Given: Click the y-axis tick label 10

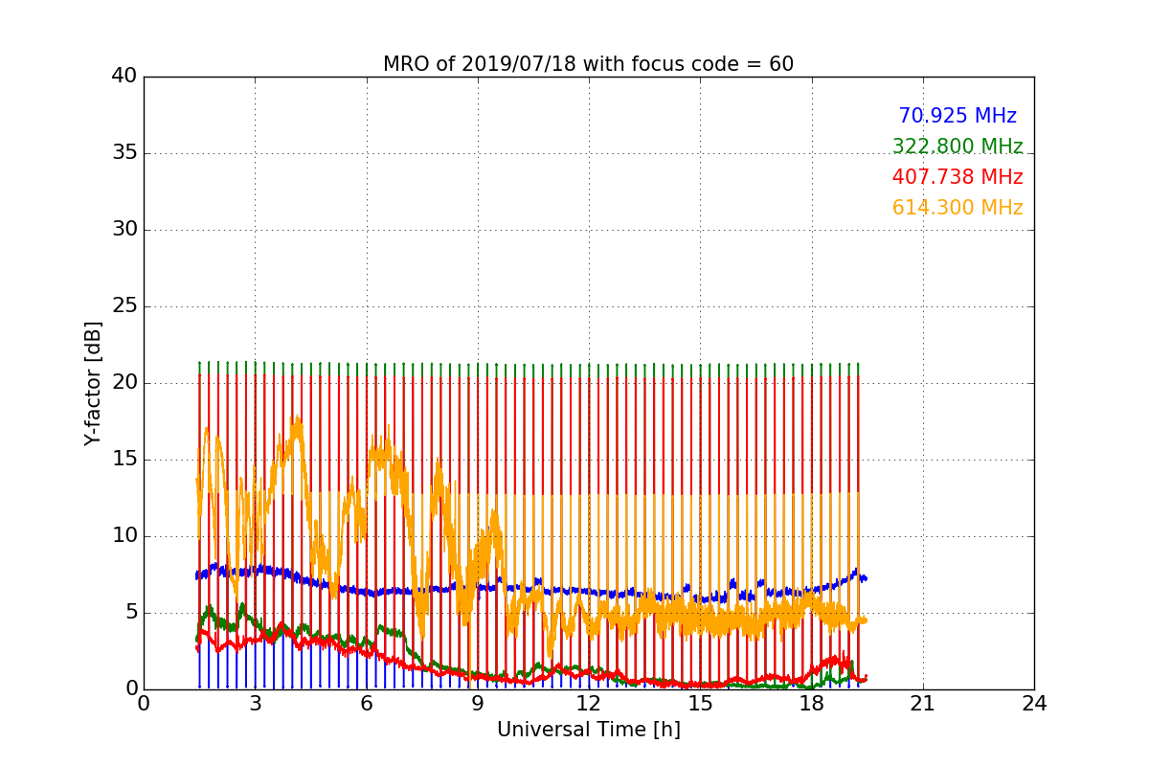Looking at the screenshot, I should tap(124, 536).
